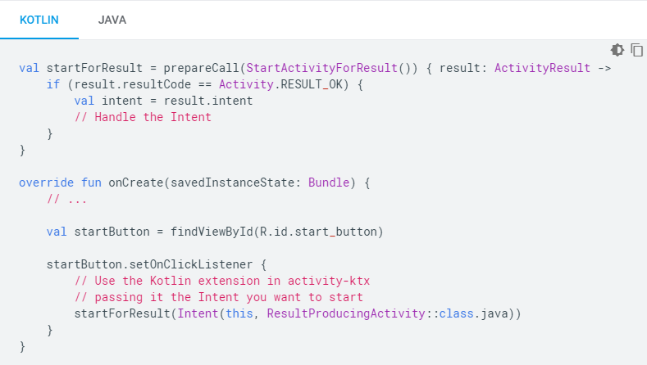Click ResultProducingActivity class reference

click(346, 313)
